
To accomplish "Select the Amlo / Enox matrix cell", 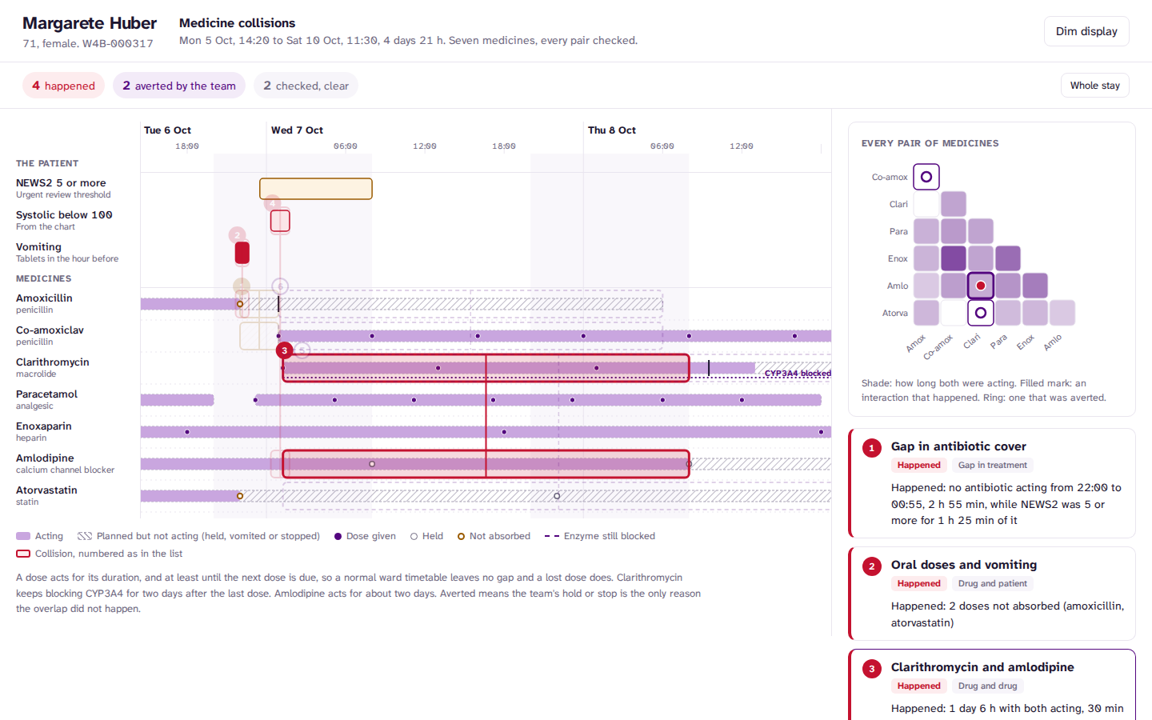I will (x=1035, y=286).
